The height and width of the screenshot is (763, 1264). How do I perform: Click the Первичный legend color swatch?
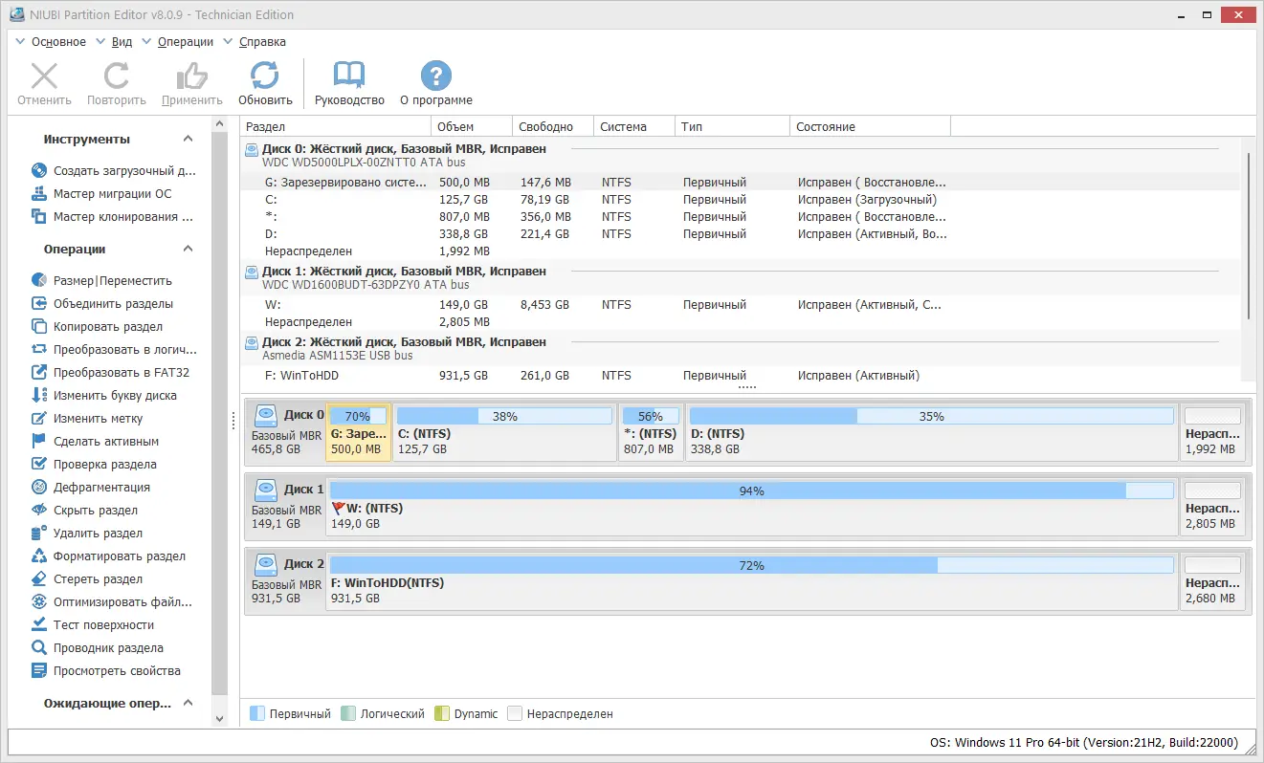256,714
